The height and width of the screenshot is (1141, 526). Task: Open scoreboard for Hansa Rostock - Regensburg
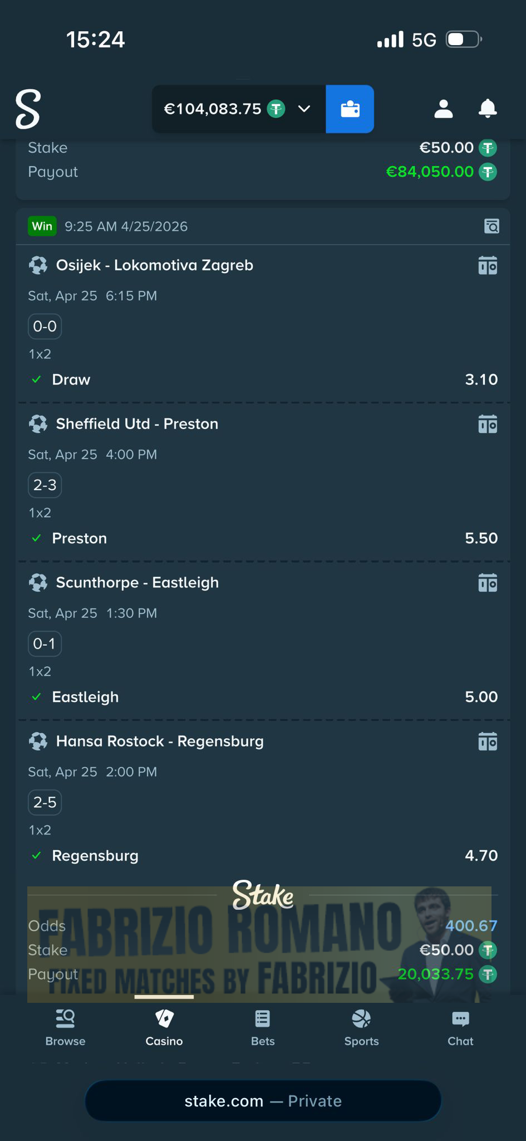[488, 742]
